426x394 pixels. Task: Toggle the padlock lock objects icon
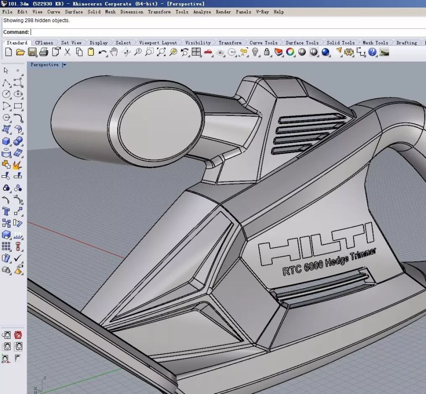click(267, 52)
